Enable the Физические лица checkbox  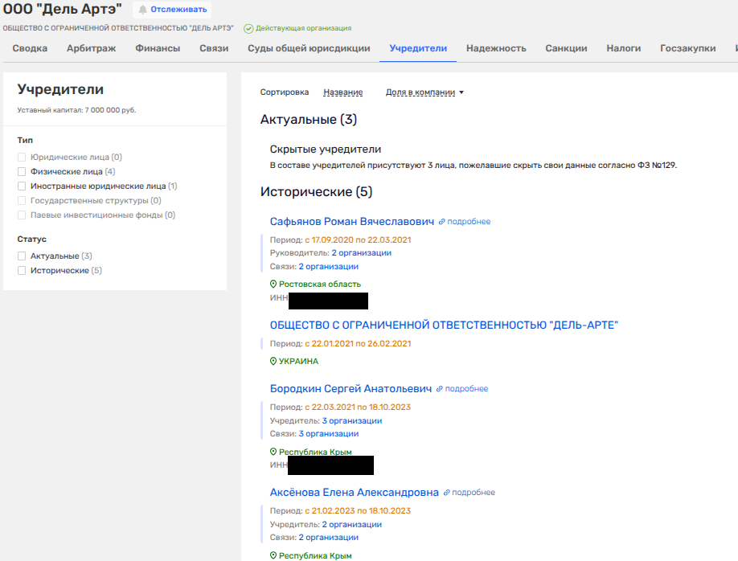click(23, 171)
